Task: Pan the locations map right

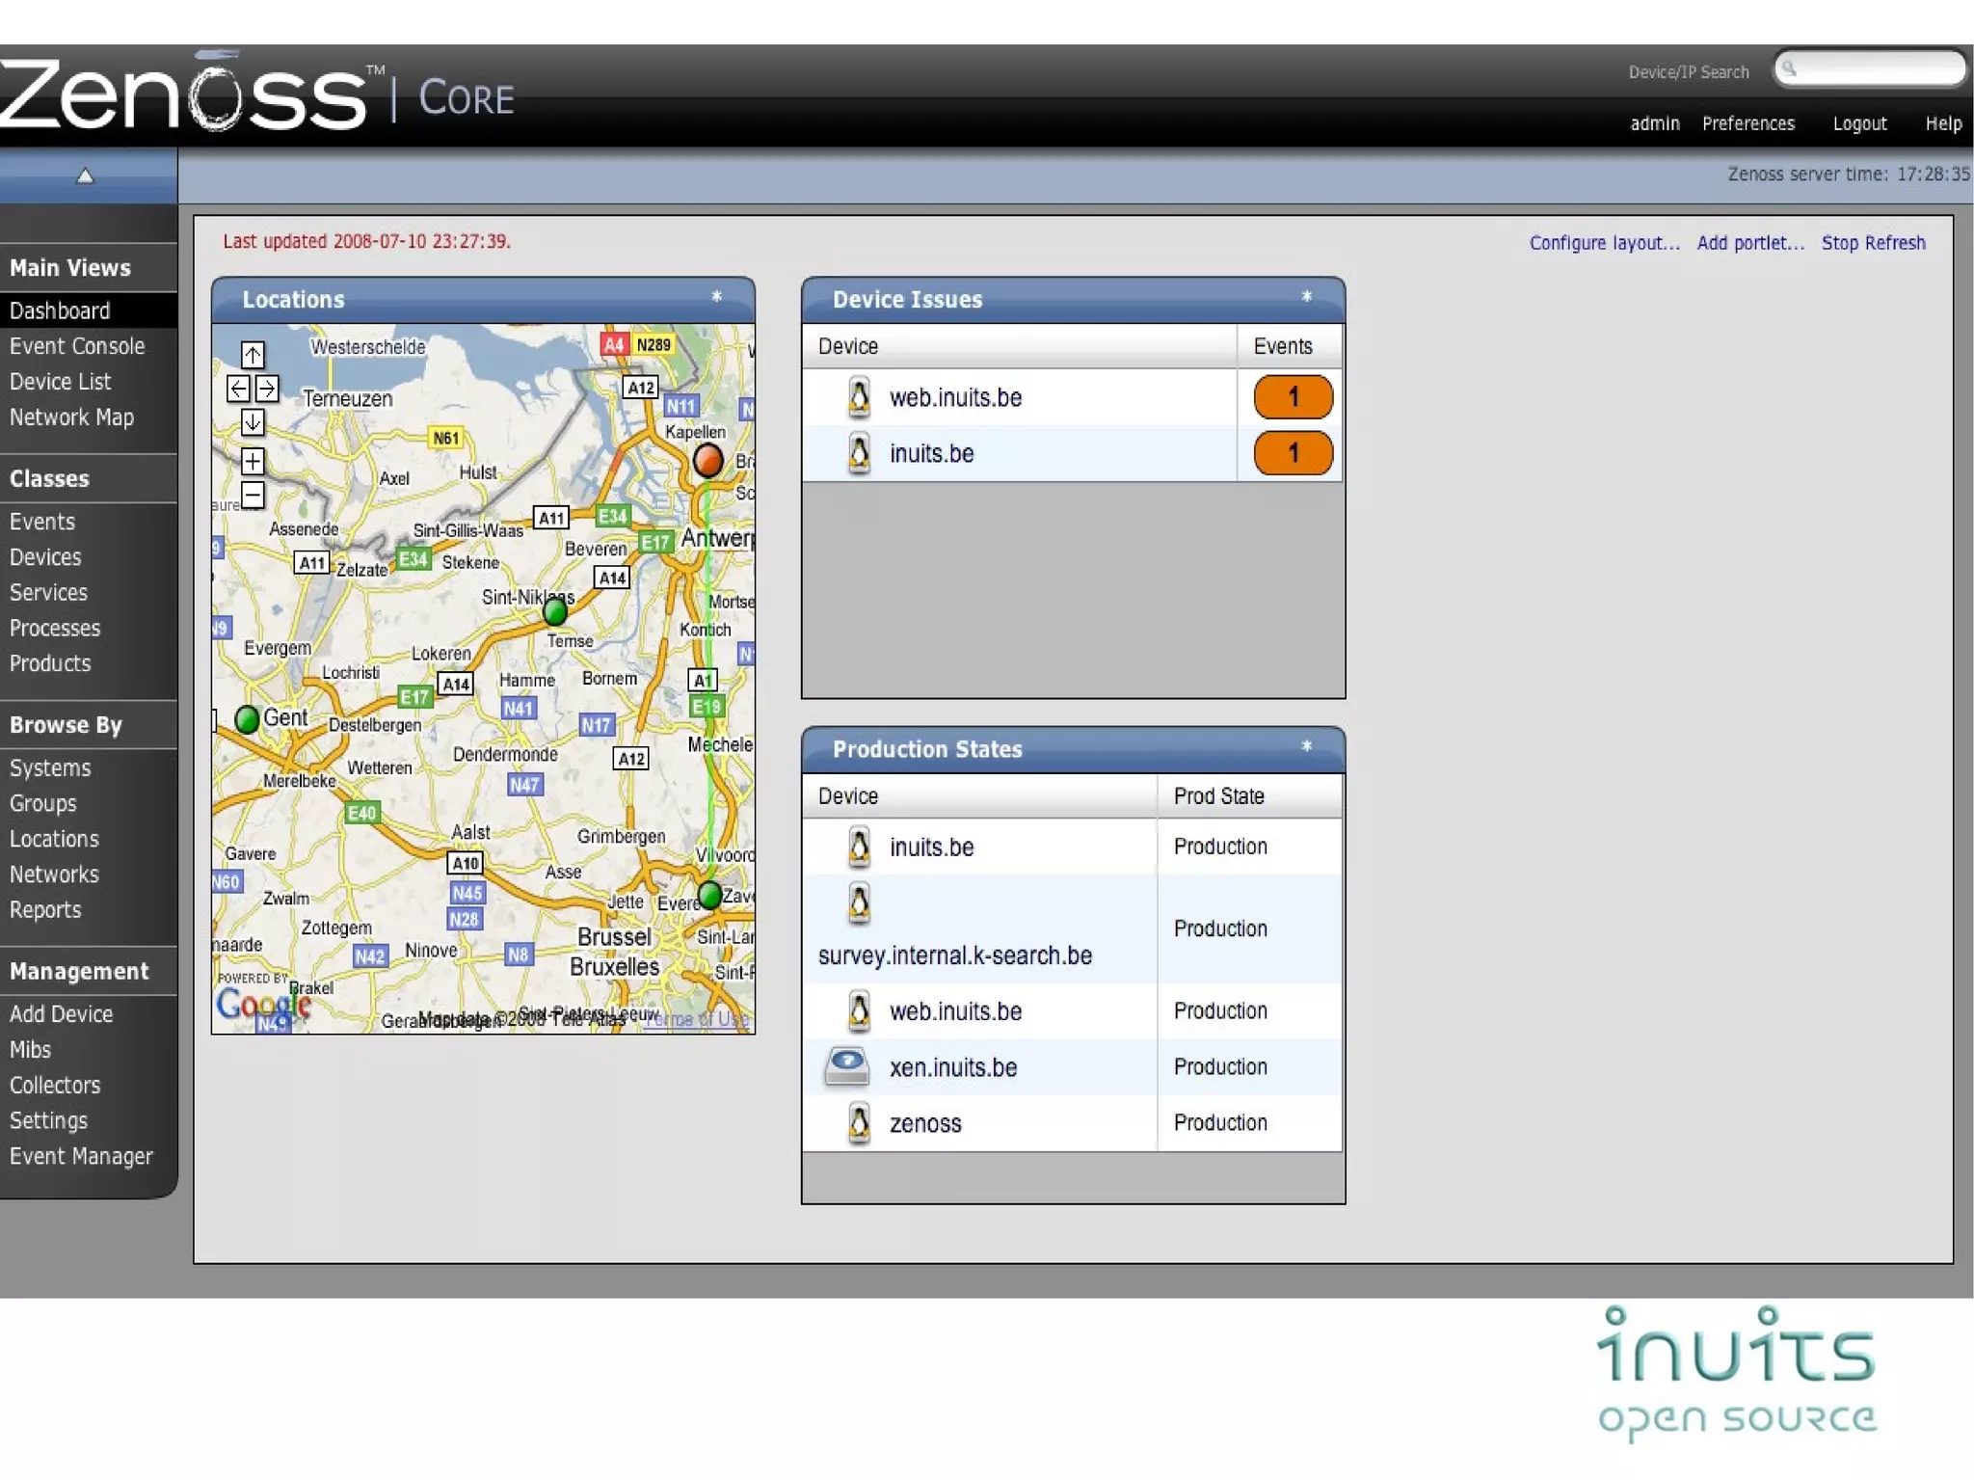Action: (267, 389)
